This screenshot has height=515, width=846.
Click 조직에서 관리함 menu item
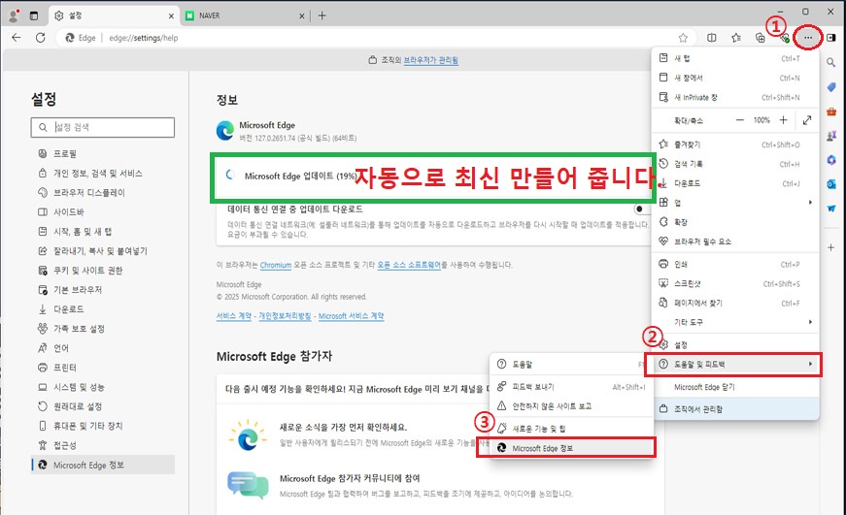click(x=735, y=409)
